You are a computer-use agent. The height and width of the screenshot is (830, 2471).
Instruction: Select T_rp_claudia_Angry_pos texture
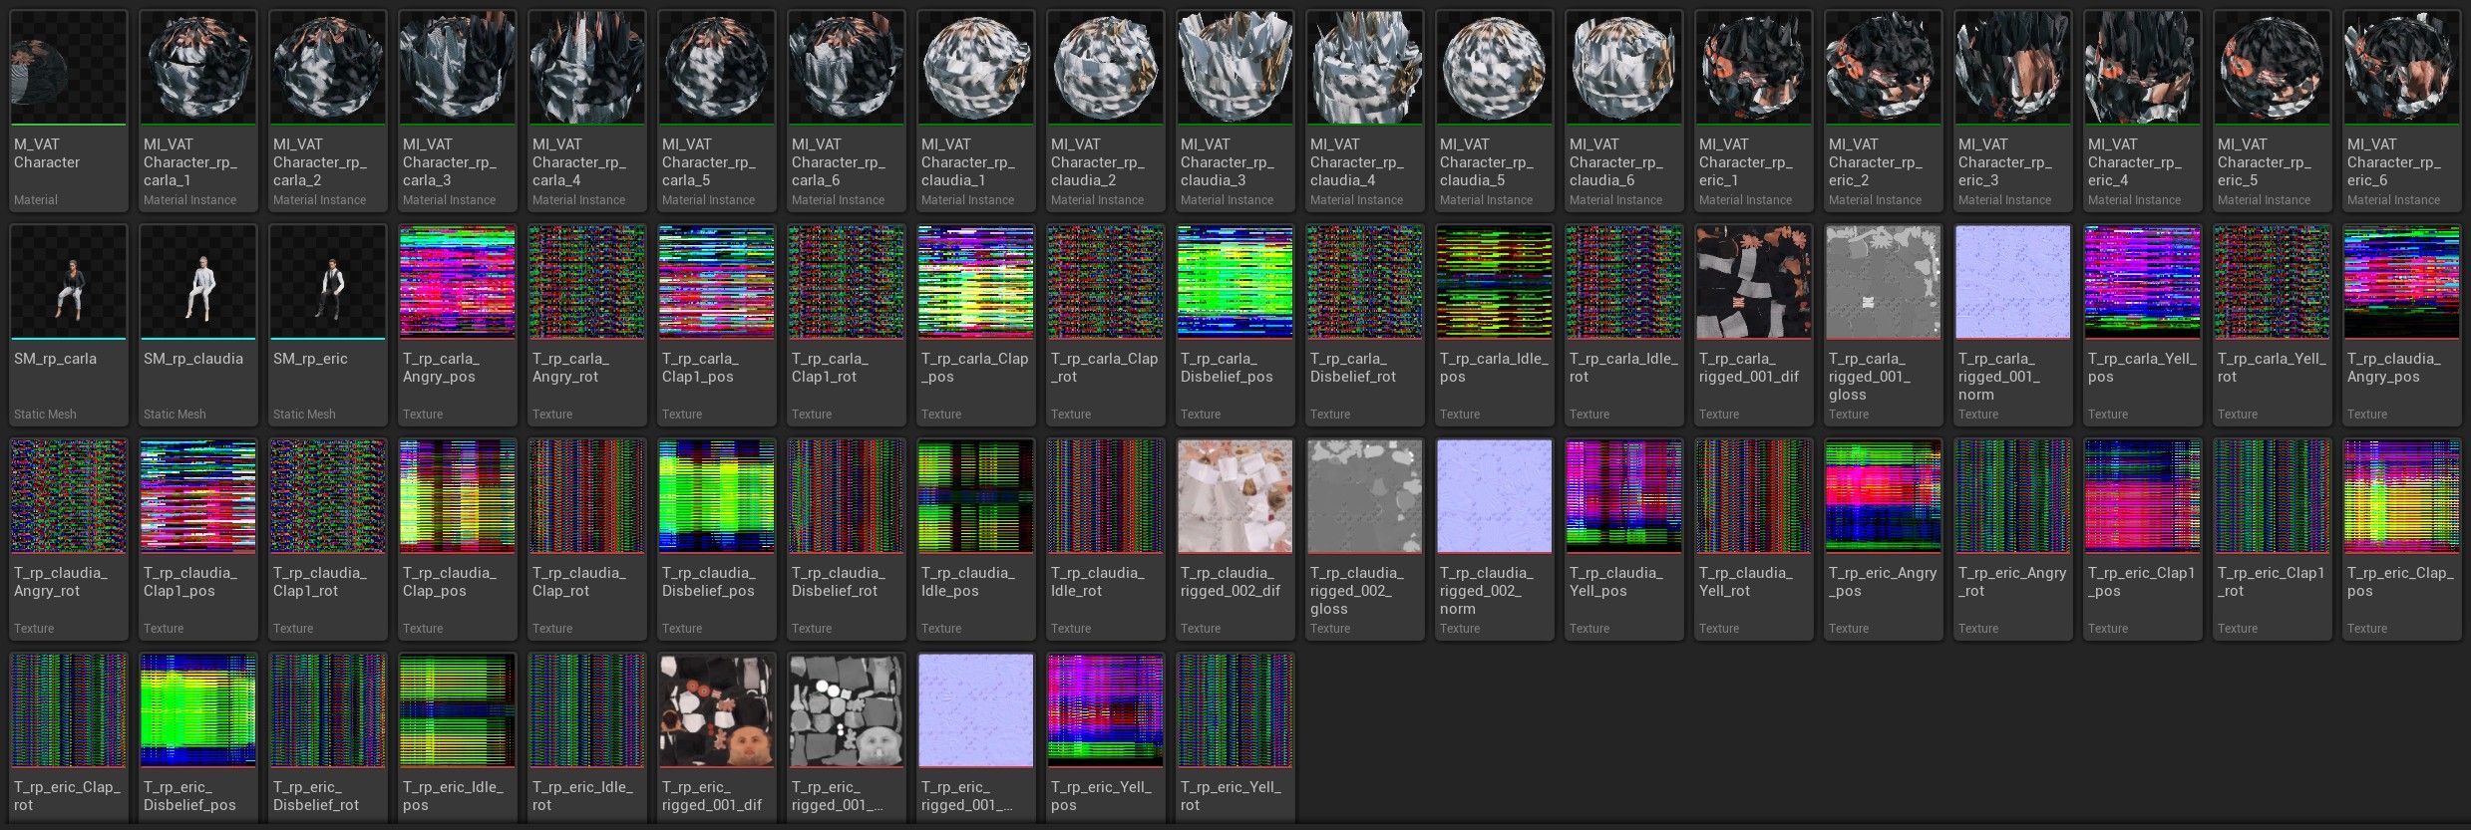pos(2402,325)
